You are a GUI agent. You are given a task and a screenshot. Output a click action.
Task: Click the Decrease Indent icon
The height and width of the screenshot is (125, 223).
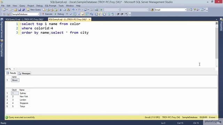point(118,14)
